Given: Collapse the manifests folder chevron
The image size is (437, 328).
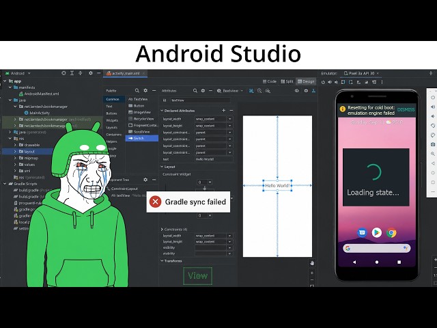Looking at the screenshot, I should (10, 87).
